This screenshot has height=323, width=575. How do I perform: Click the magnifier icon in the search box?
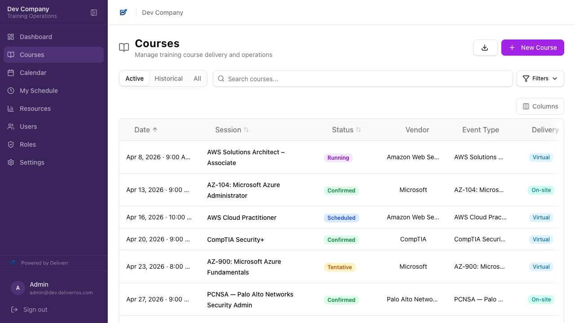click(221, 79)
